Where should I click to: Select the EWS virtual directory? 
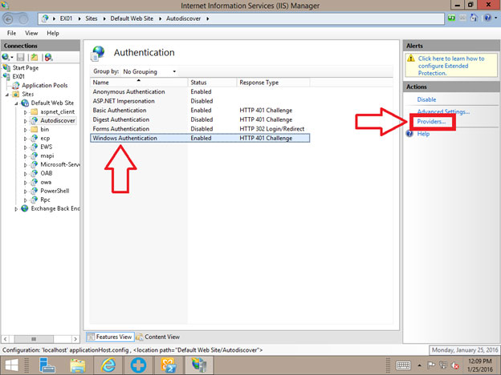[47, 147]
